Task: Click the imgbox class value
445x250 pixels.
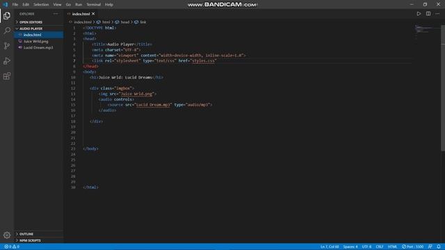Action: pyautogui.click(x=123, y=88)
